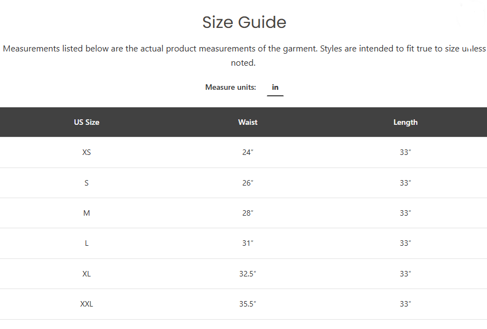Select the S size row label
Screen dimensions: 487x329
point(87,183)
